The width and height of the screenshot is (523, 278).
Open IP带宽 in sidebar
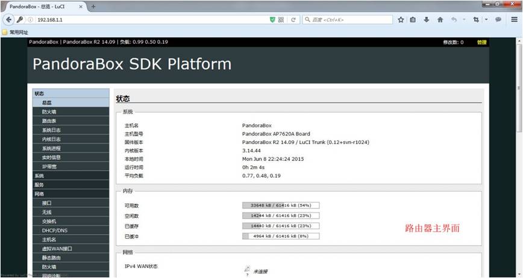click(70, 166)
